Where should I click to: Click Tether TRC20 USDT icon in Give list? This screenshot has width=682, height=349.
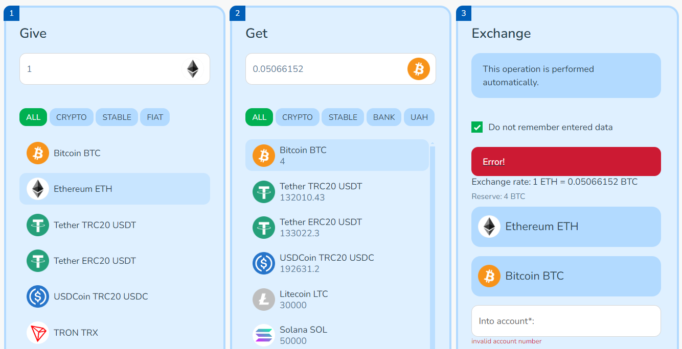pos(38,225)
